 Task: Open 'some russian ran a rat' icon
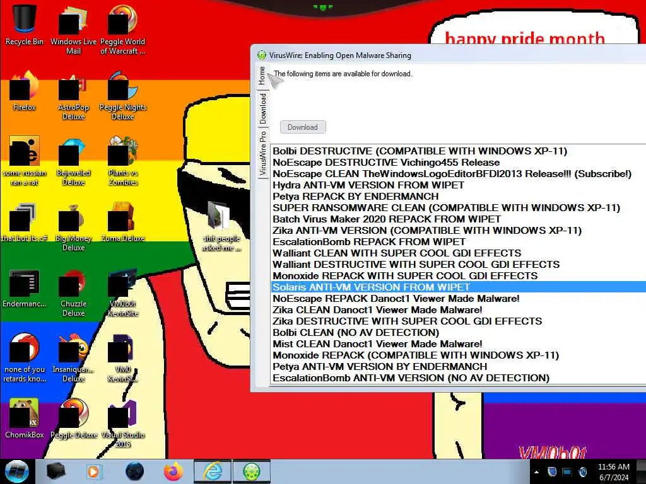[25, 161]
